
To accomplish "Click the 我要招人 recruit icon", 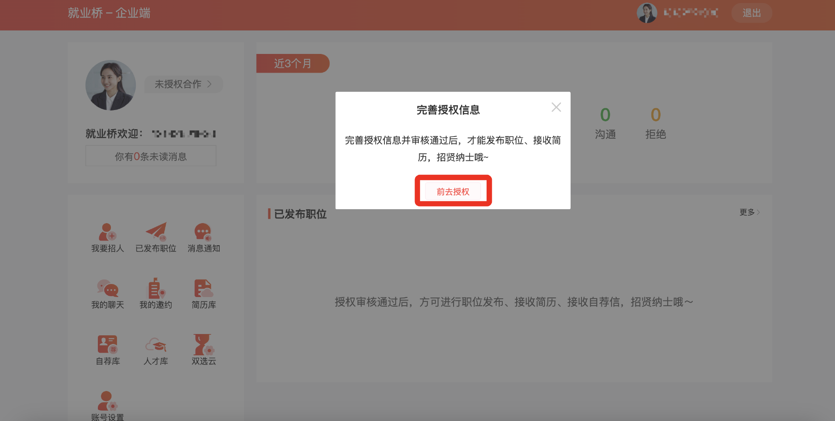I will (107, 233).
